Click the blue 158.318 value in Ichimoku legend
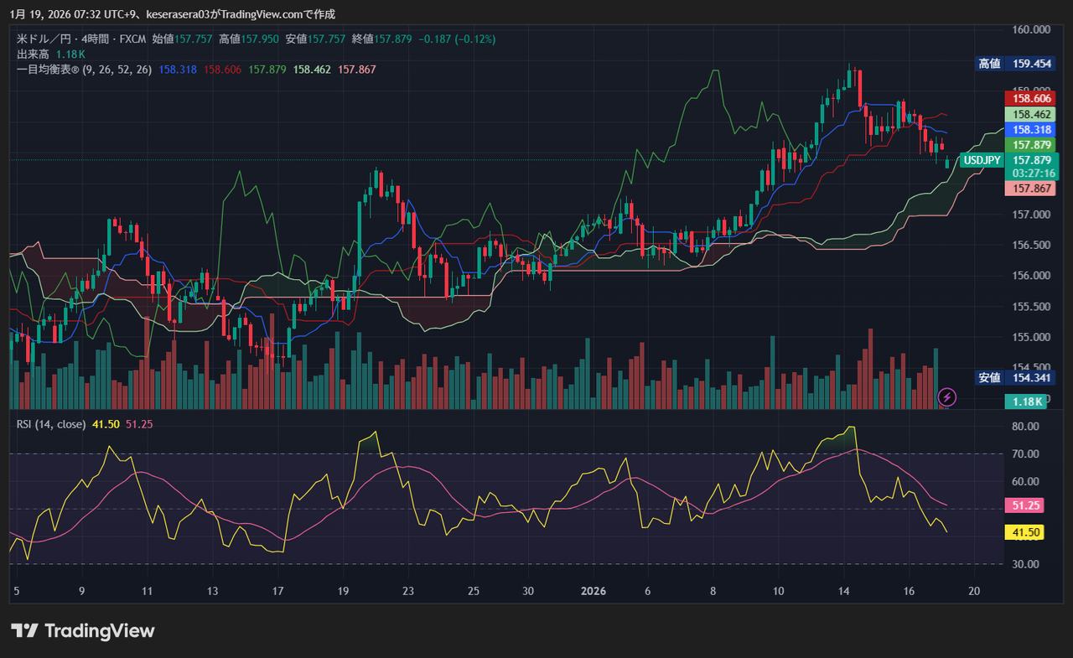Viewport: 1073px width, 658px height. tap(178, 70)
